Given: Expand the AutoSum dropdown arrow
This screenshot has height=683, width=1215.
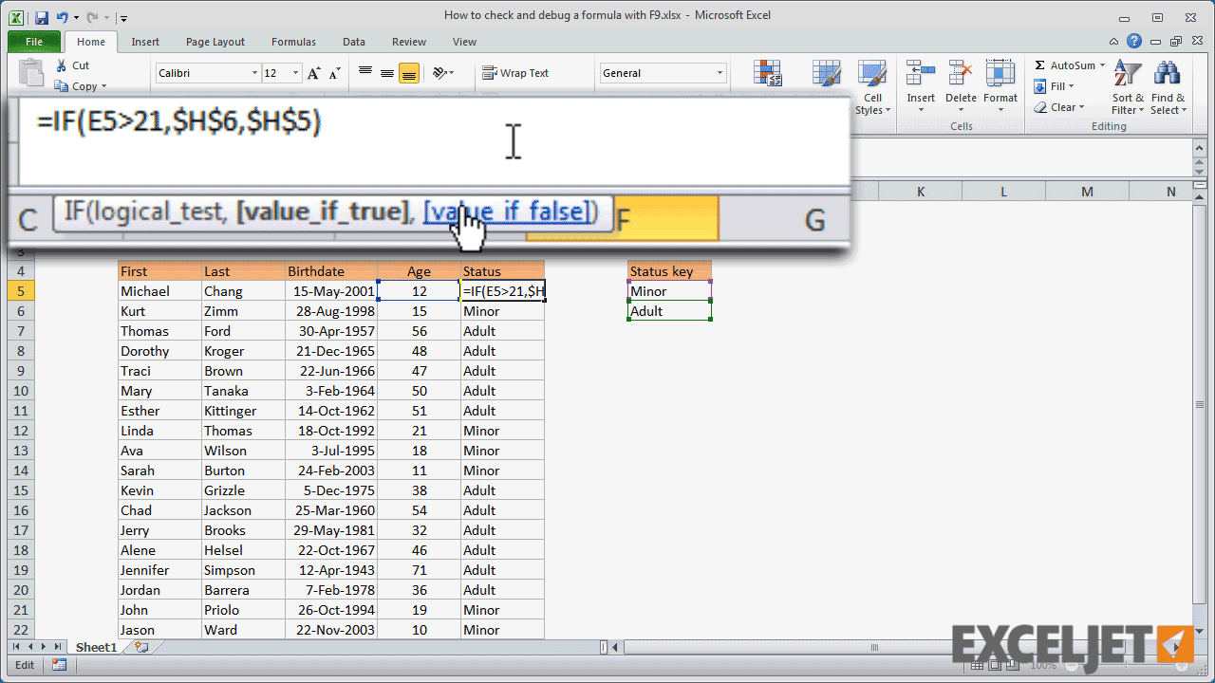Looking at the screenshot, I should [x=1102, y=65].
